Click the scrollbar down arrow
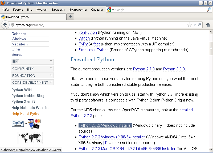 (x=211, y=150)
